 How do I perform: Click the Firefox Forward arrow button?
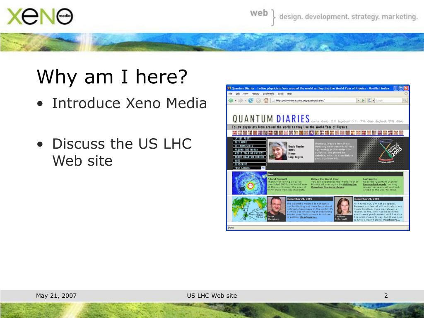tap(241, 100)
